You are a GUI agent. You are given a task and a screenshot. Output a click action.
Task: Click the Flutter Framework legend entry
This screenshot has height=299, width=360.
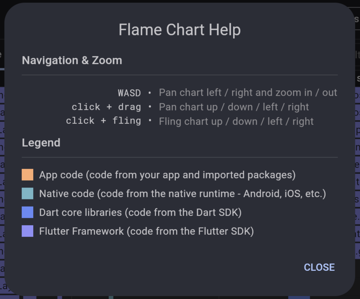coord(147,231)
